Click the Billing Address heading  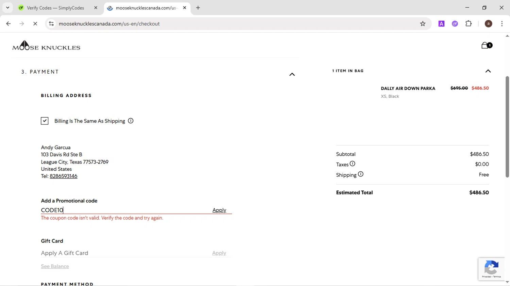tap(66, 95)
